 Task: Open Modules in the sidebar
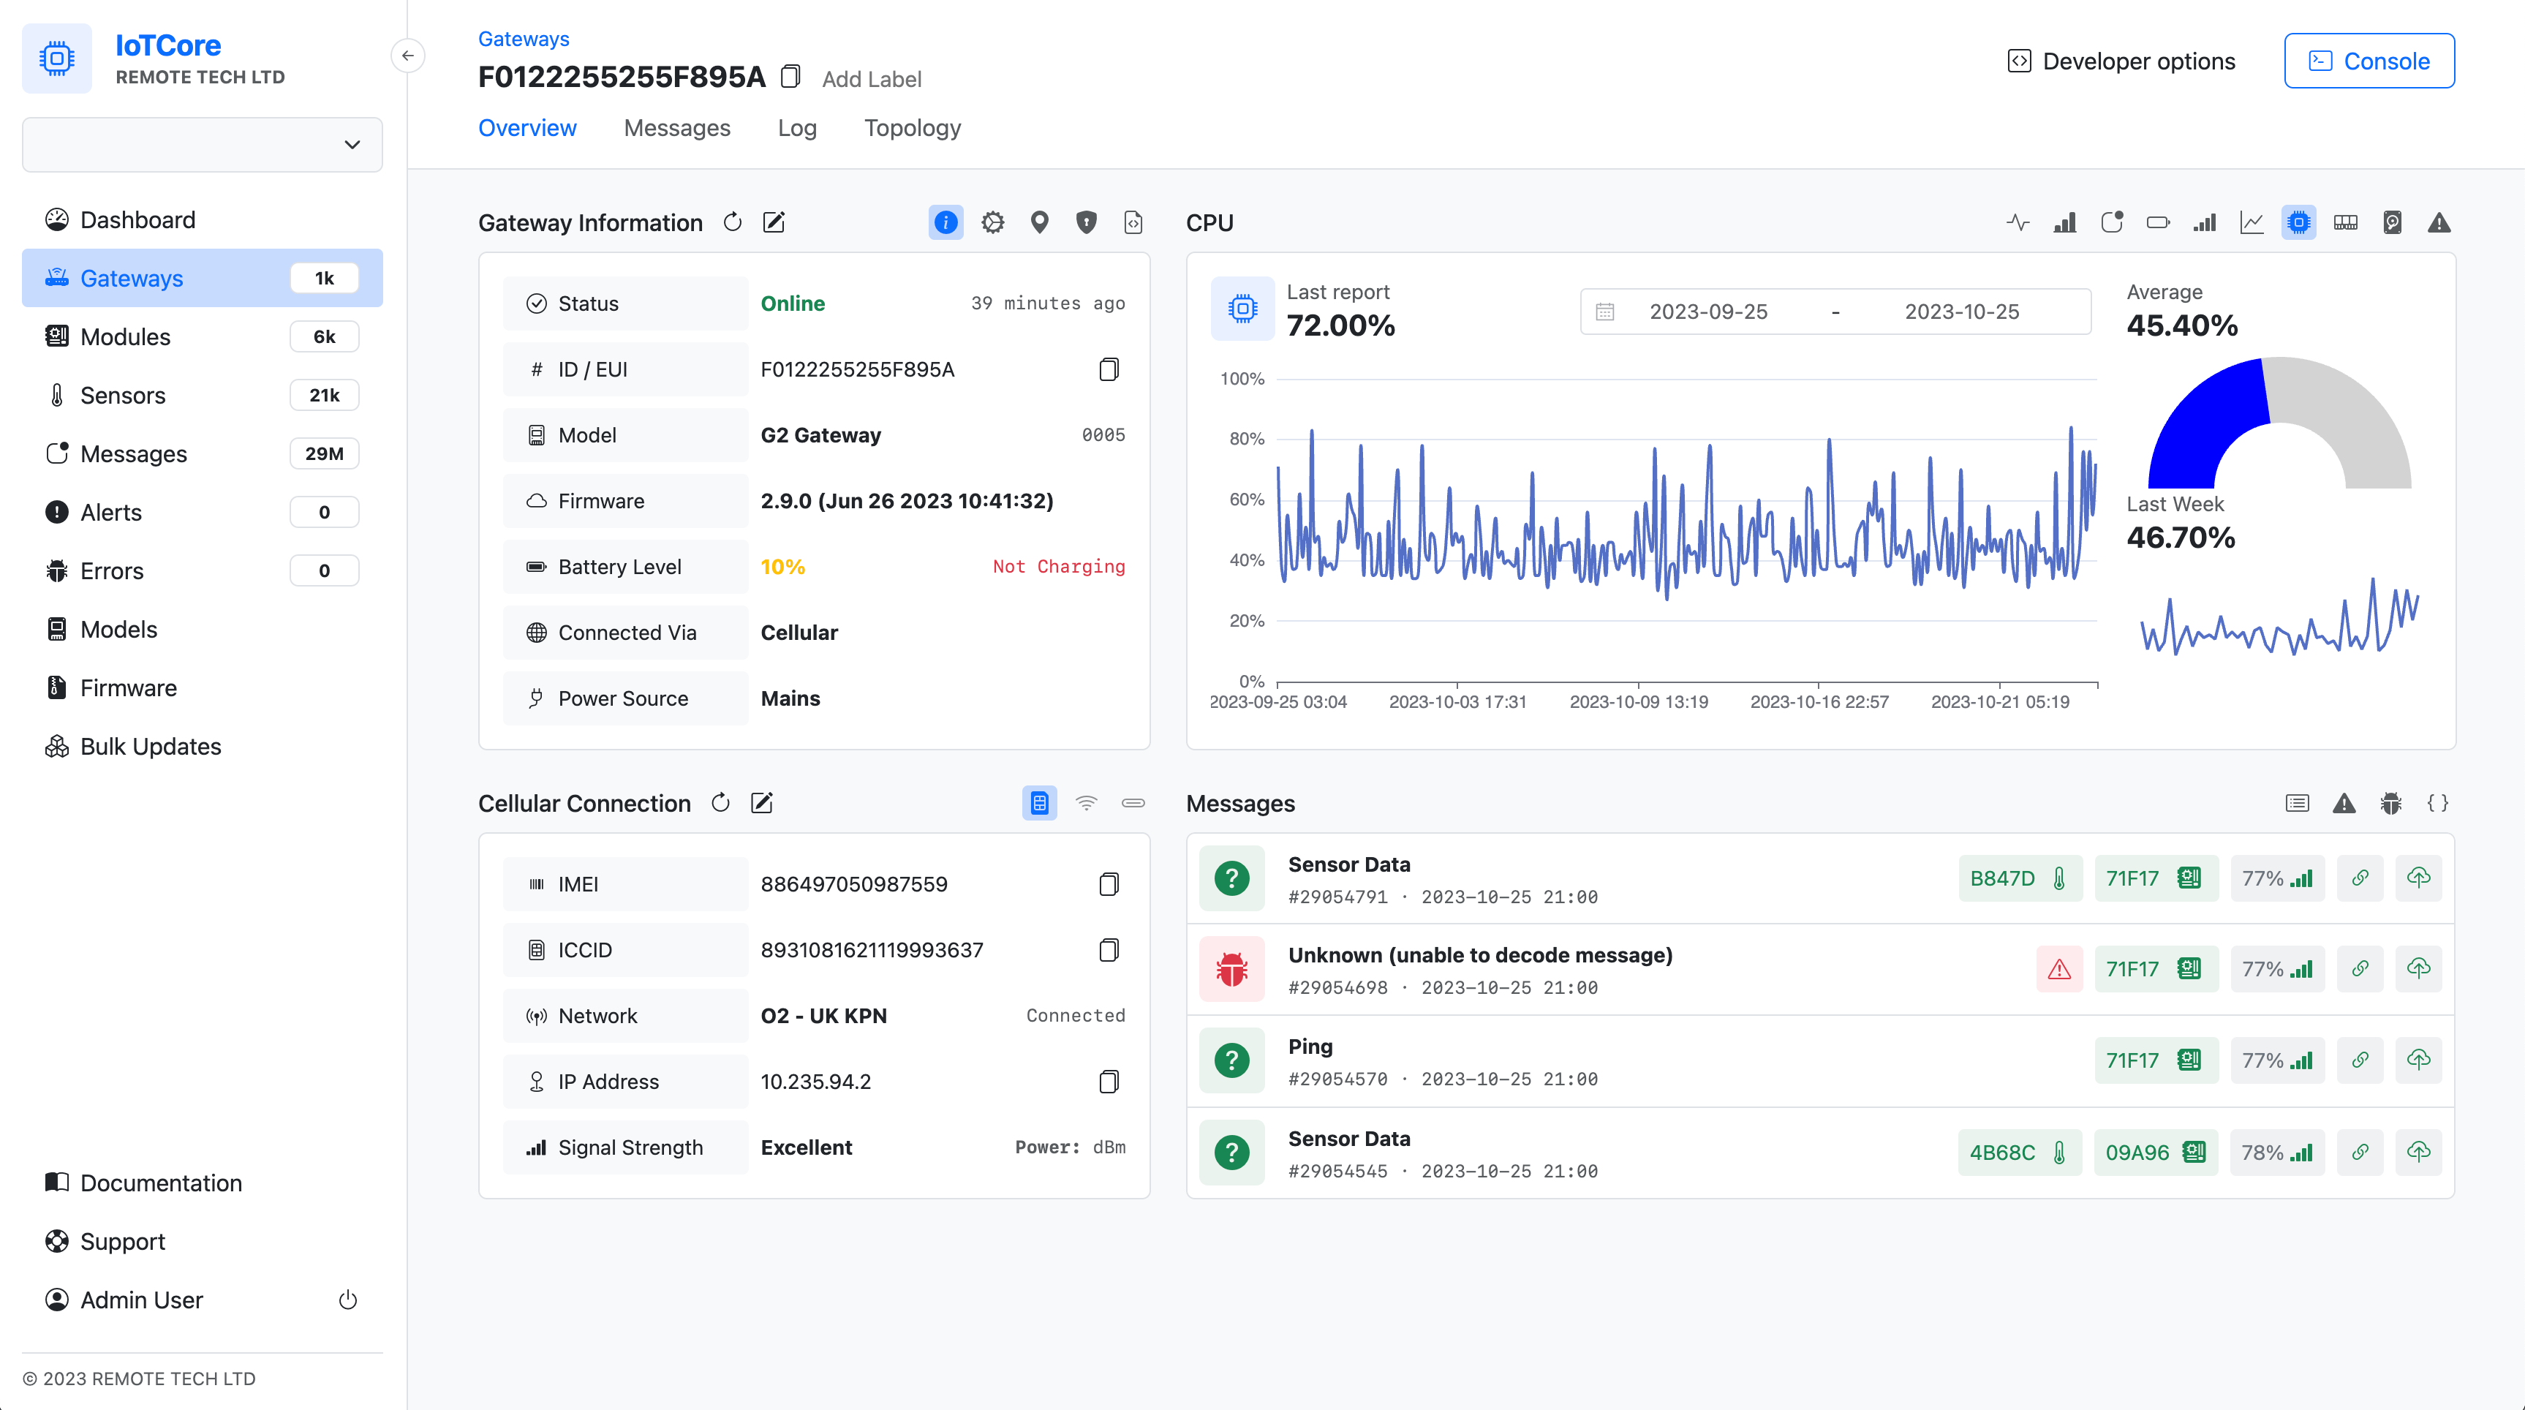click(203, 336)
